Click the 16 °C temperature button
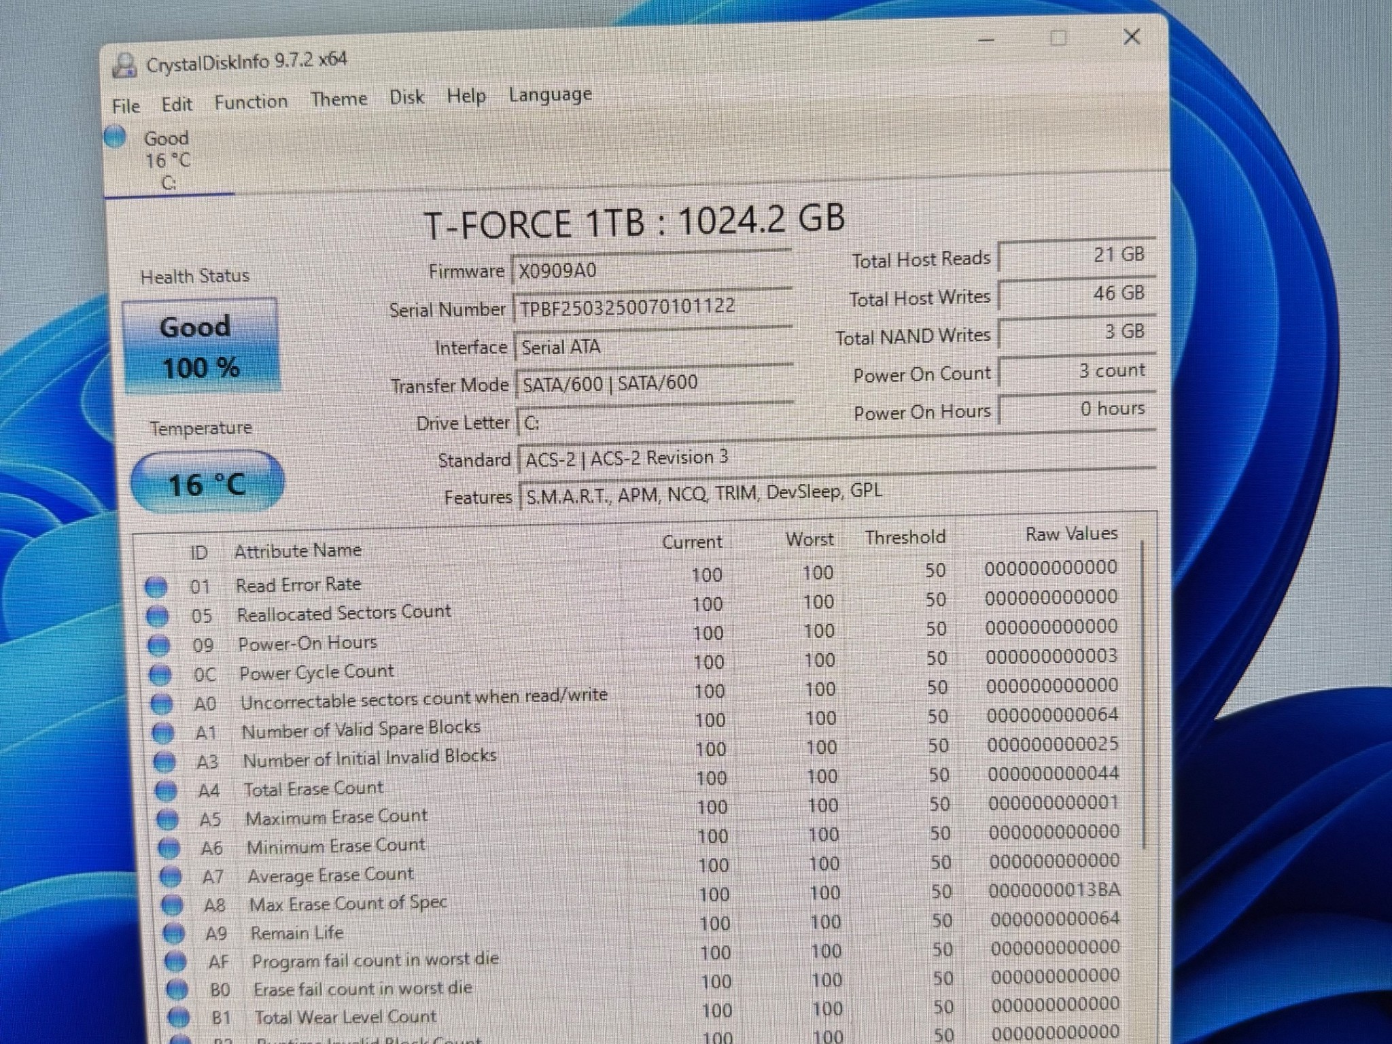The width and height of the screenshot is (1392, 1044). [207, 483]
